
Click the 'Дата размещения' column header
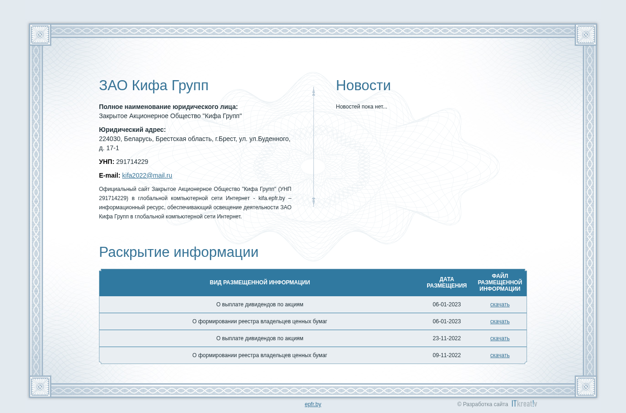point(447,283)
